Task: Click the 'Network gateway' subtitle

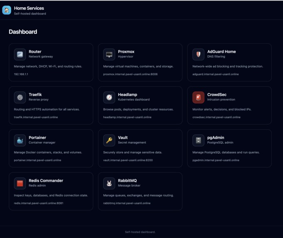Action: point(41,56)
